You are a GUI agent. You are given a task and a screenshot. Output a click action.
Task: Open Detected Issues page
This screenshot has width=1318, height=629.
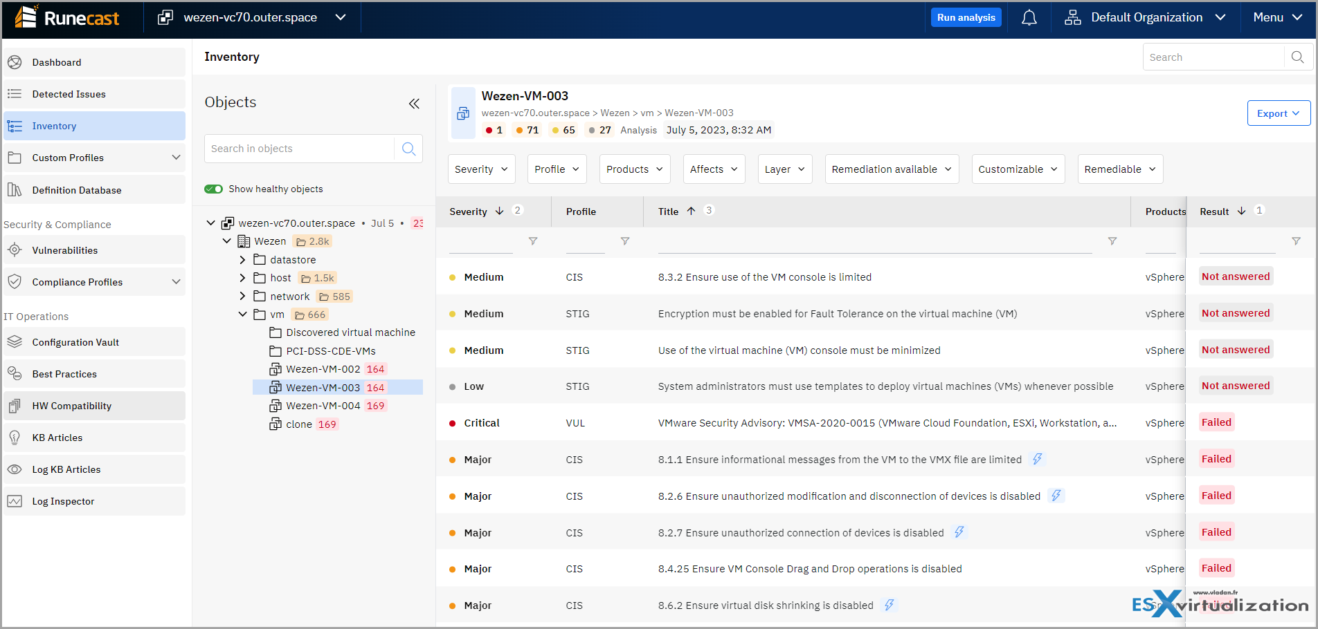94,94
